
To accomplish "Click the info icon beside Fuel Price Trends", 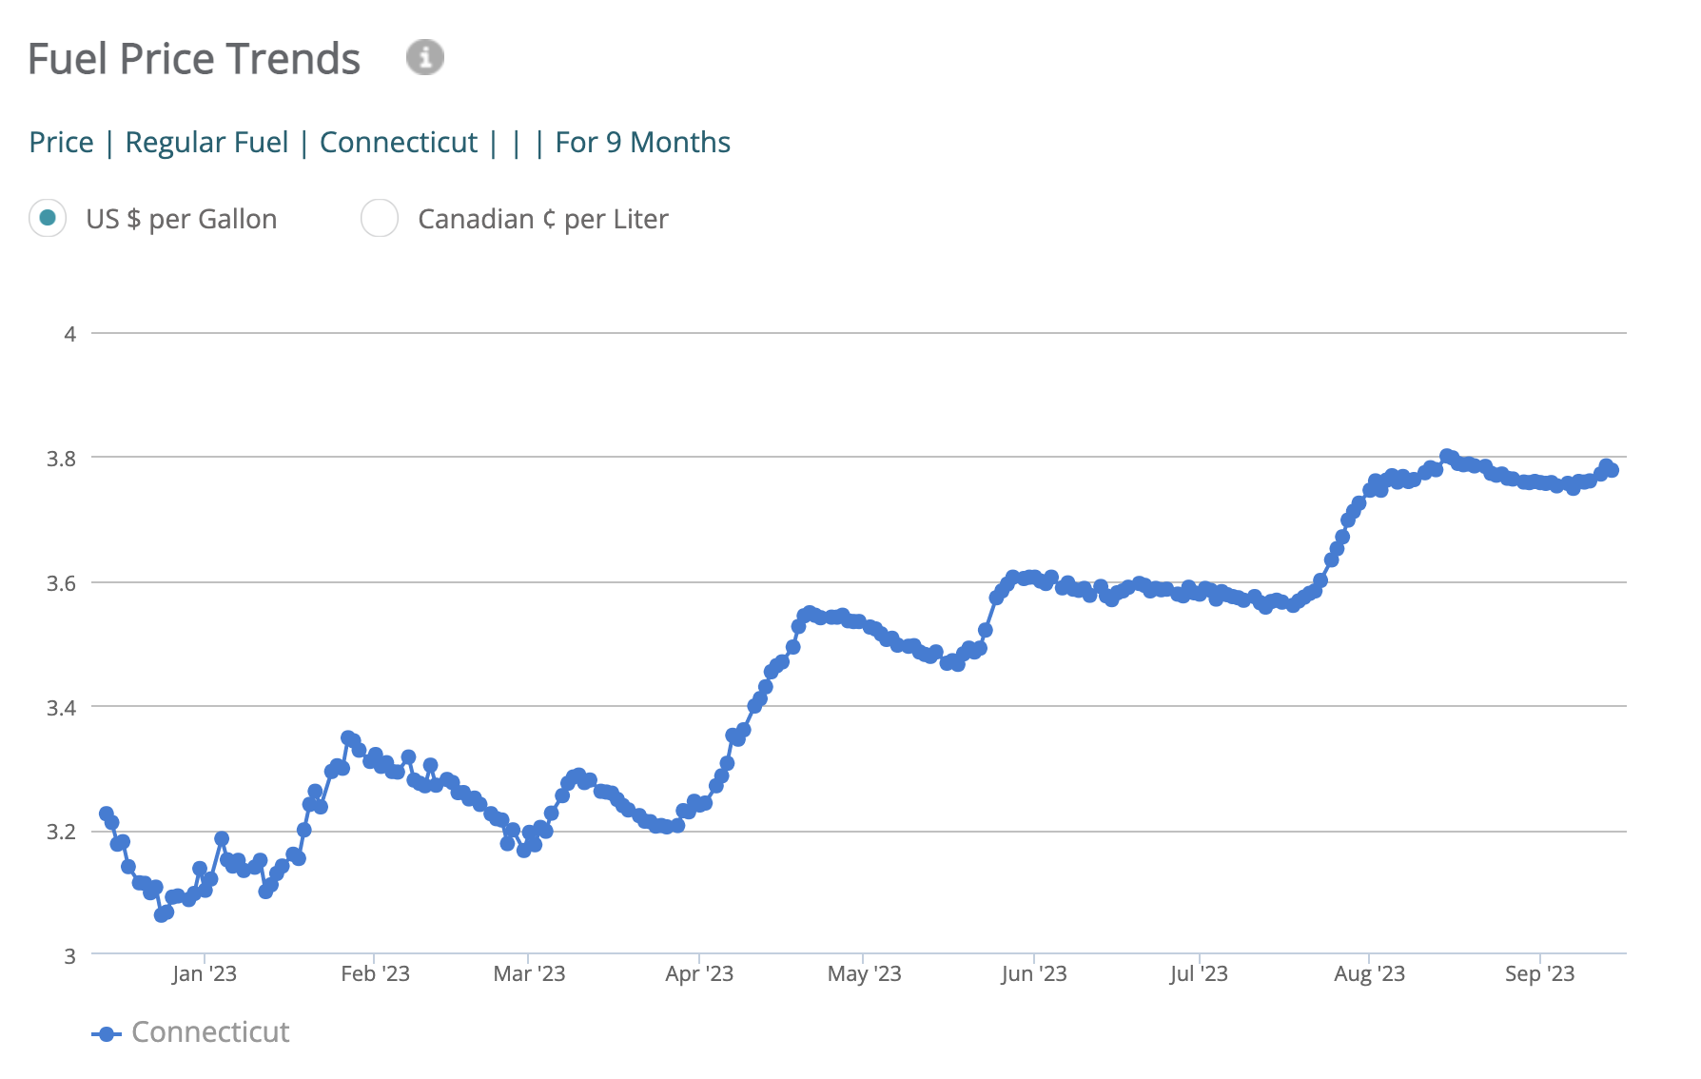I will 425,57.
